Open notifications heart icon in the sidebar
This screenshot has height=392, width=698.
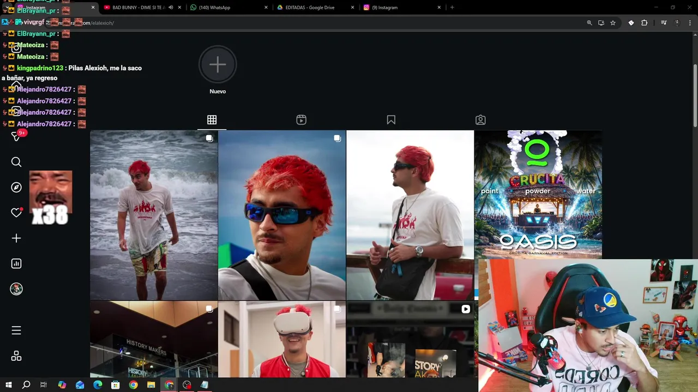point(16,213)
